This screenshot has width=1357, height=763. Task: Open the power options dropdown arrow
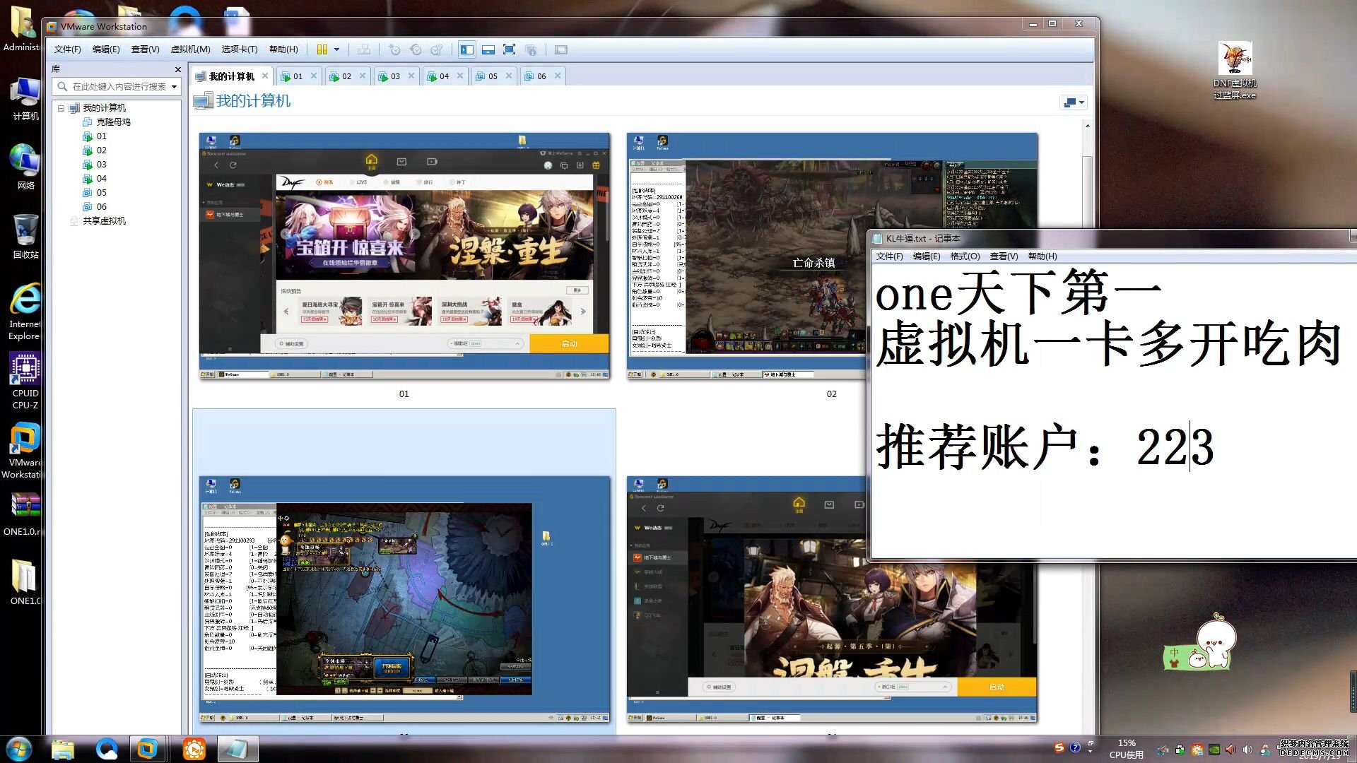[337, 49]
